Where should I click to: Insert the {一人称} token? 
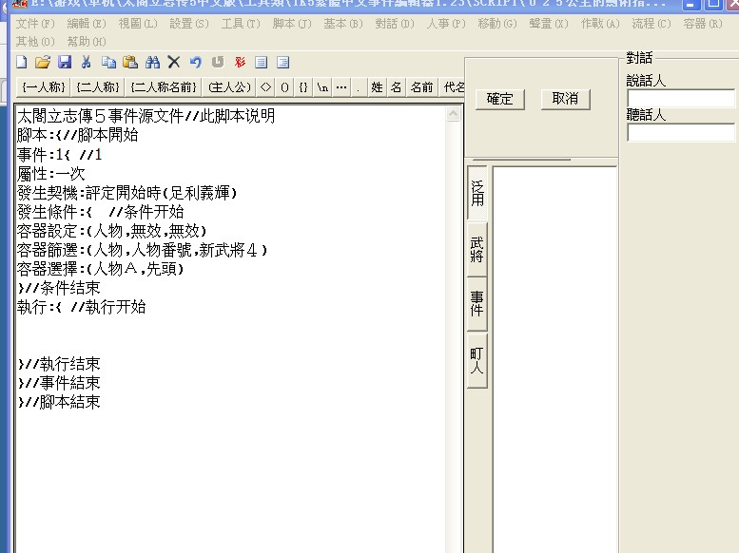pyautogui.click(x=44, y=87)
